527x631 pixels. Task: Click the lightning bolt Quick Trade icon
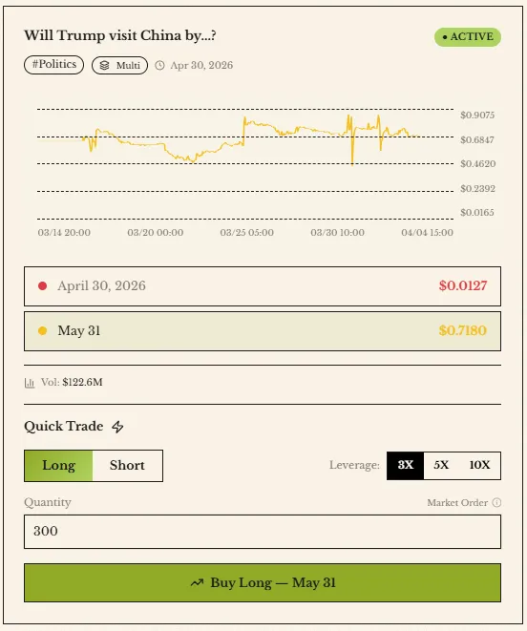tap(117, 427)
